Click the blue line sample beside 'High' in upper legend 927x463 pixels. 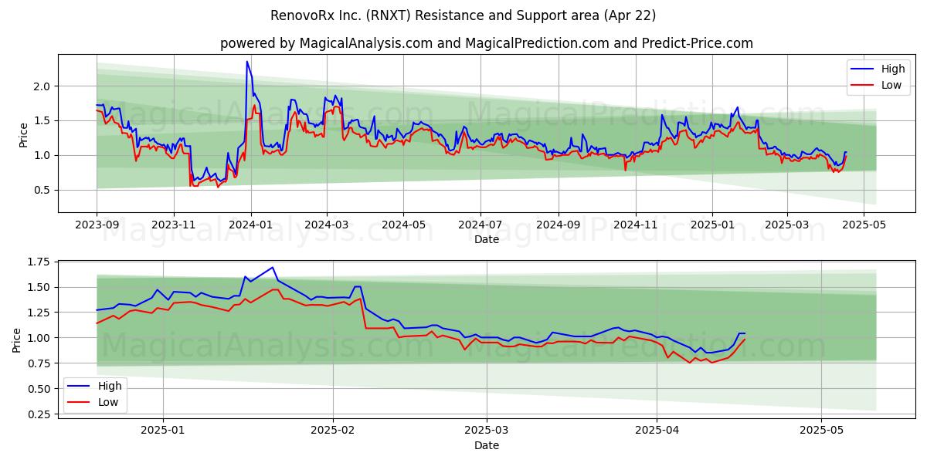pyautogui.click(x=864, y=69)
